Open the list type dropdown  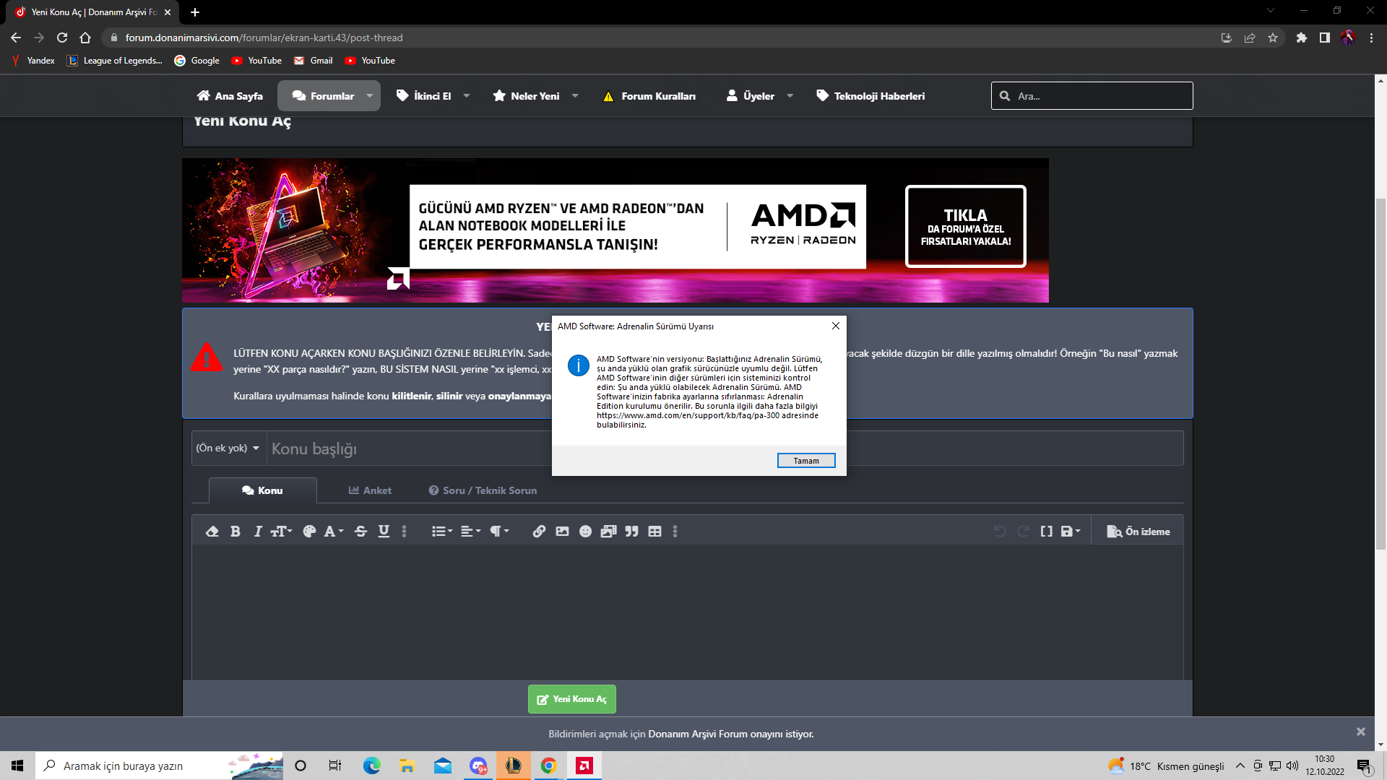[x=441, y=532]
